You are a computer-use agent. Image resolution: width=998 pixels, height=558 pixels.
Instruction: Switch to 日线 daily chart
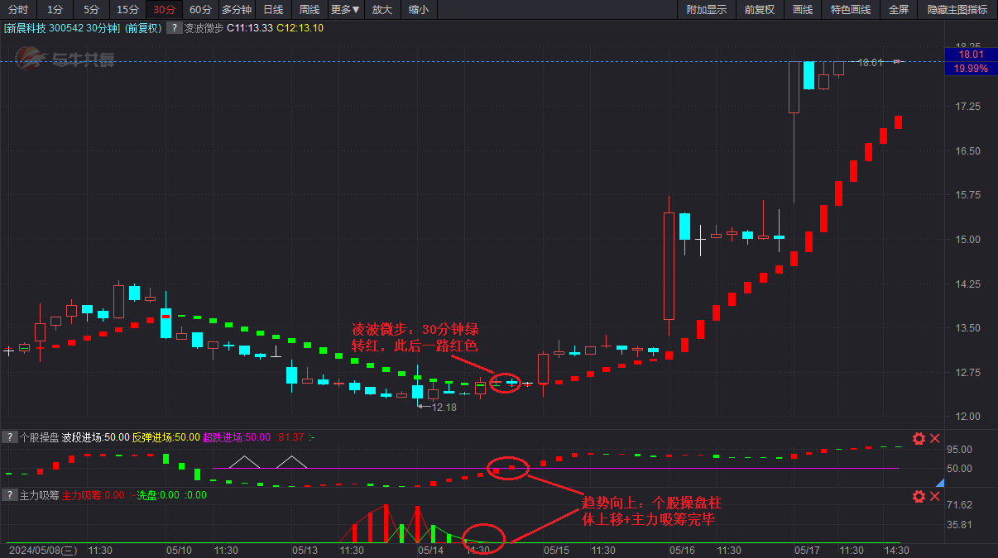pyautogui.click(x=273, y=10)
